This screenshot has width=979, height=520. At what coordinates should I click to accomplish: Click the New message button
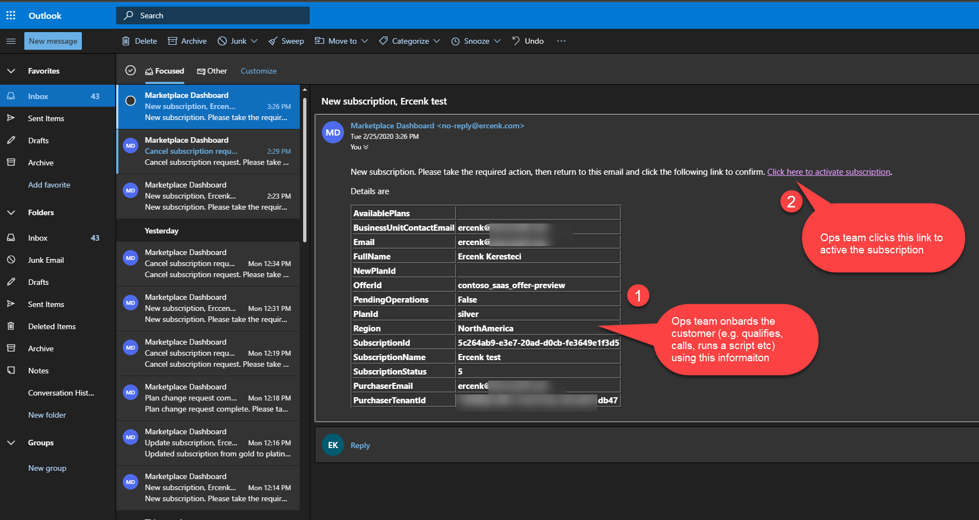coord(53,41)
